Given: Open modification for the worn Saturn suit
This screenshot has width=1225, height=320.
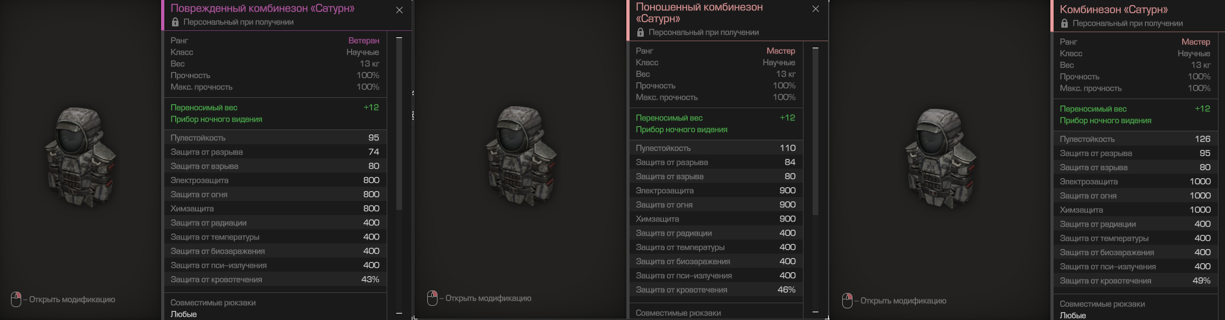Looking at the screenshot, I should click(x=488, y=298).
